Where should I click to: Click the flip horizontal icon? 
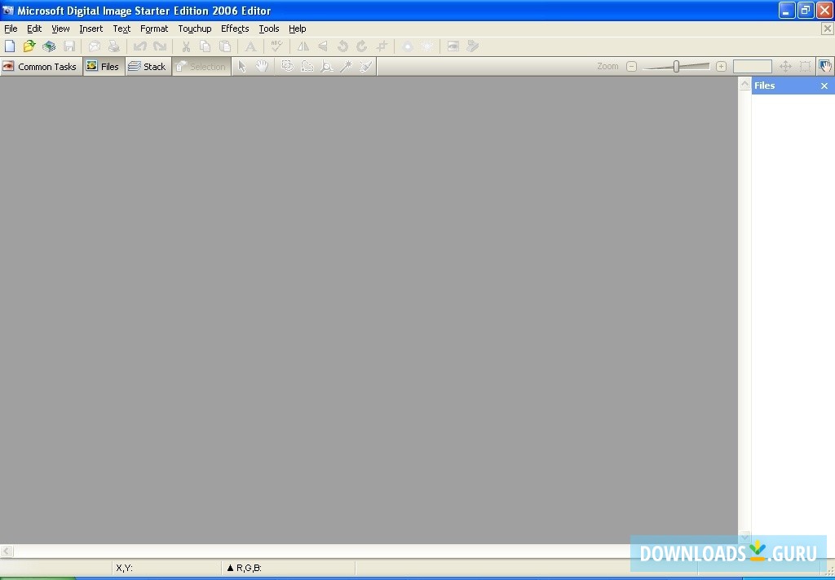coord(303,46)
